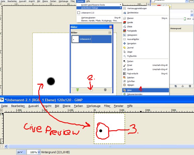Expand the Andockbare Dialoge submenu
This screenshot has width=194, height=155.
pyautogui.click(x=99, y=8)
